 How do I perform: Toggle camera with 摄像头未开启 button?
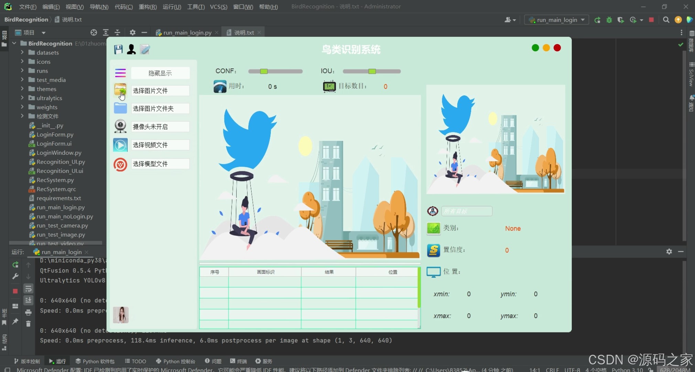click(160, 127)
